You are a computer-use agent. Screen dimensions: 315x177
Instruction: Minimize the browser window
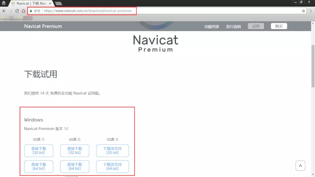click(x=295, y=2)
